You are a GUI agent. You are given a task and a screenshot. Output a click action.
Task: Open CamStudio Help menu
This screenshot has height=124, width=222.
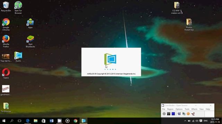tap(208, 109)
